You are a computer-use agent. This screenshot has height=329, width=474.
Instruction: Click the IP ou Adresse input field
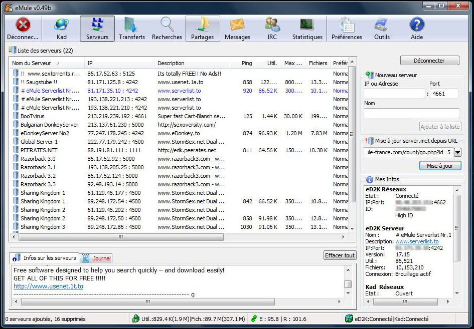[x=394, y=94]
